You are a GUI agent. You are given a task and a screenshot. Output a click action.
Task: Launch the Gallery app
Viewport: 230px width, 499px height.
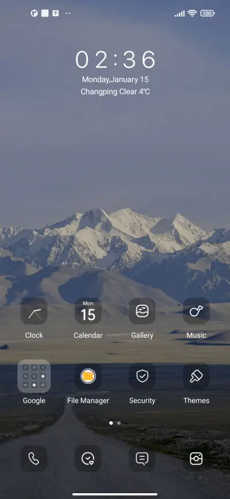click(x=142, y=311)
